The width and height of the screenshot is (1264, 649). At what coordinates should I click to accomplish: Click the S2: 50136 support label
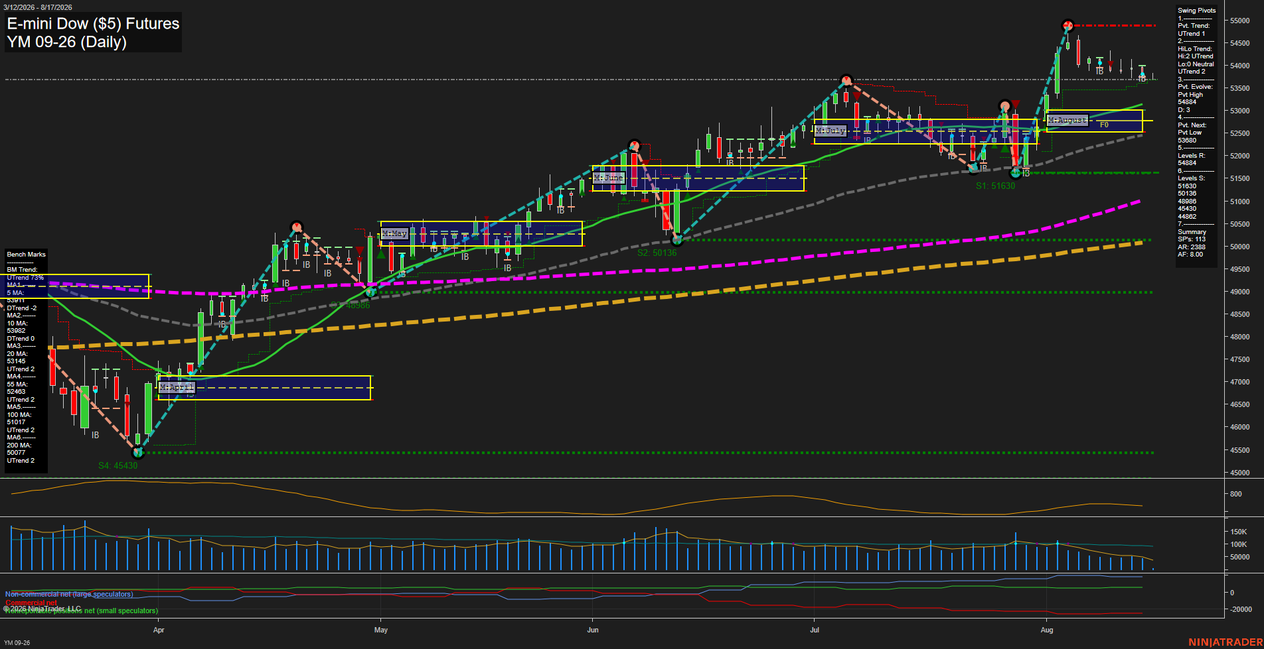(x=657, y=253)
